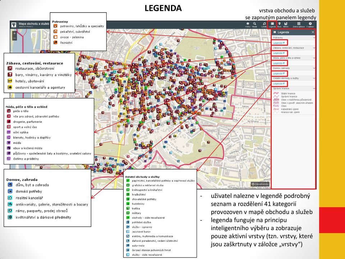Click the elektro, multimedia a komunikace label
Image resolution: width=345 pixels, height=259 pixels.
(x=152, y=236)
